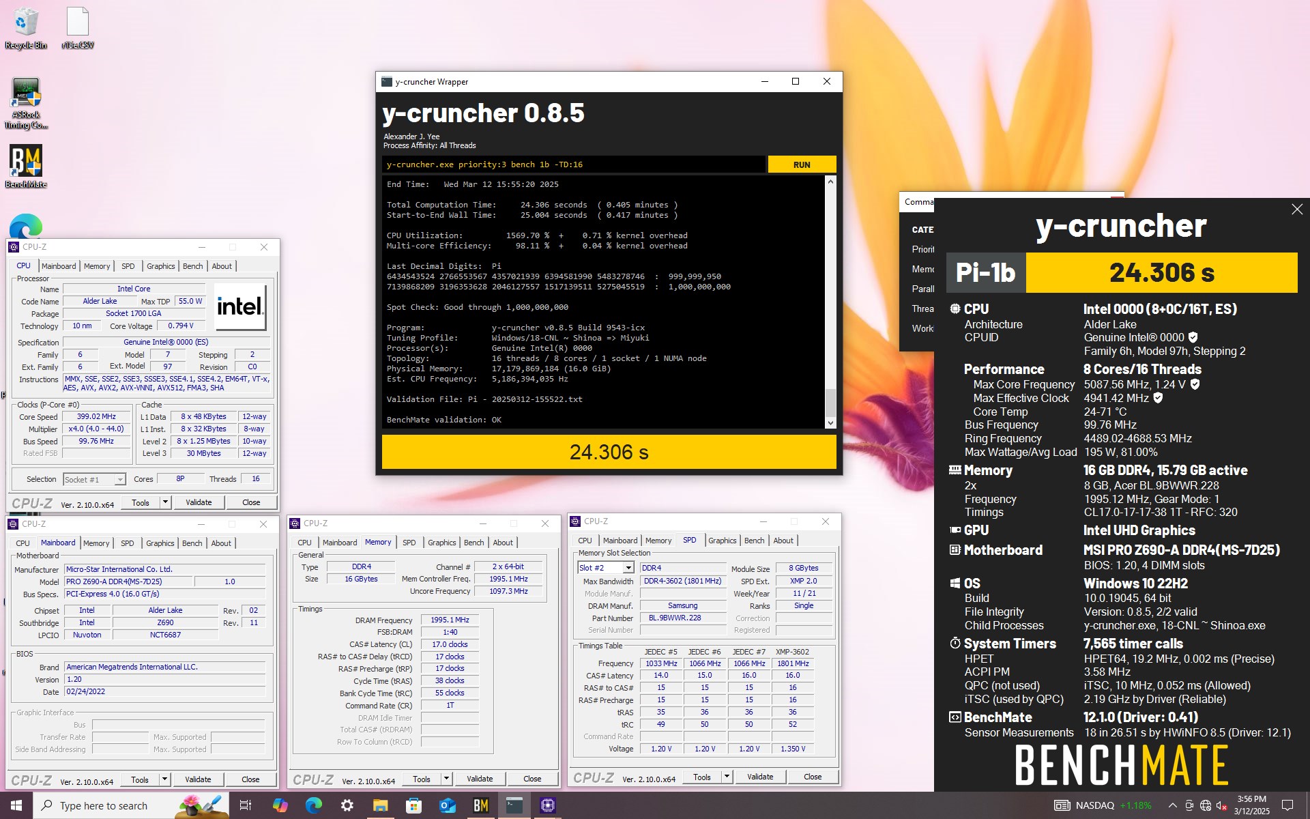Switch to BenchMate in the taskbar

point(480,805)
